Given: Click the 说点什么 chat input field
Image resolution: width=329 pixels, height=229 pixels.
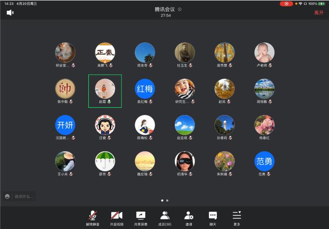Looking at the screenshot, I should (24, 196).
